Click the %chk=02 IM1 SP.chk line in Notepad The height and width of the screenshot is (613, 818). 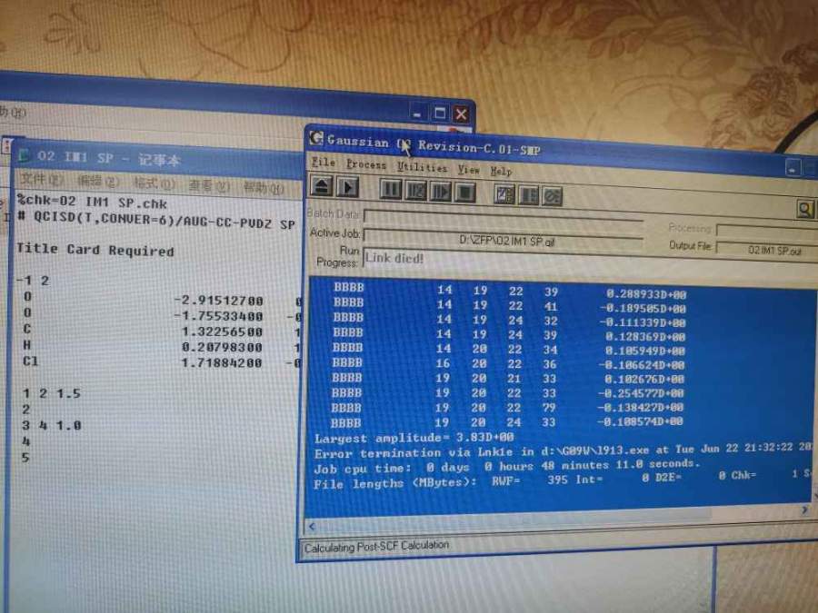point(92,202)
